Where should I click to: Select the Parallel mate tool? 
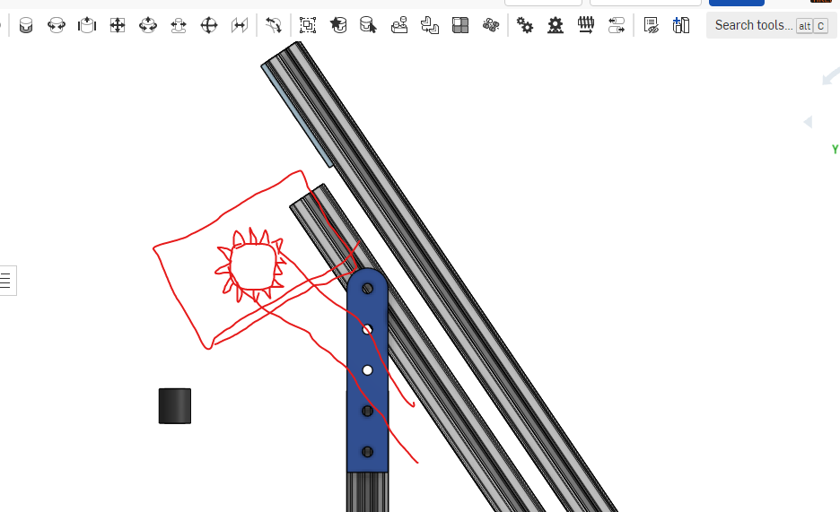(x=240, y=25)
